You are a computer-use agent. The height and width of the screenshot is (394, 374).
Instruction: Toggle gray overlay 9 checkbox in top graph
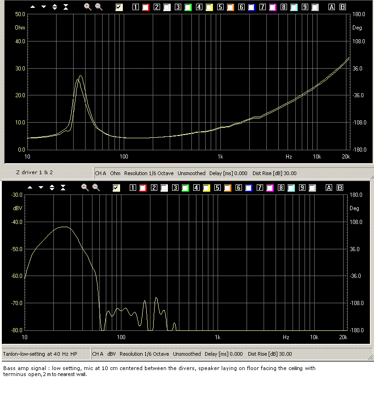(315, 7)
